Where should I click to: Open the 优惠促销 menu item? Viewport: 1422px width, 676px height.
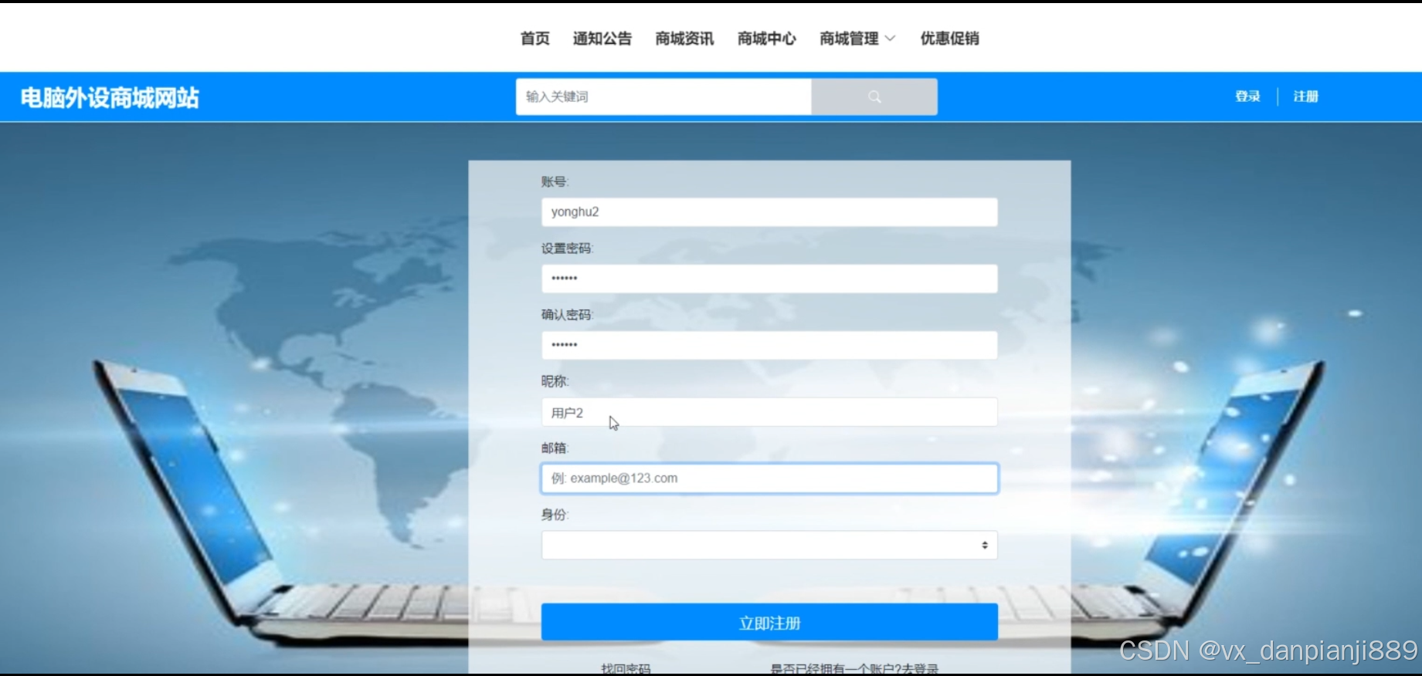pyautogui.click(x=949, y=39)
